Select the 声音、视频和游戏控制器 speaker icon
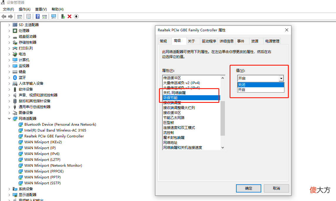336x201 pixels. click(15, 95)
